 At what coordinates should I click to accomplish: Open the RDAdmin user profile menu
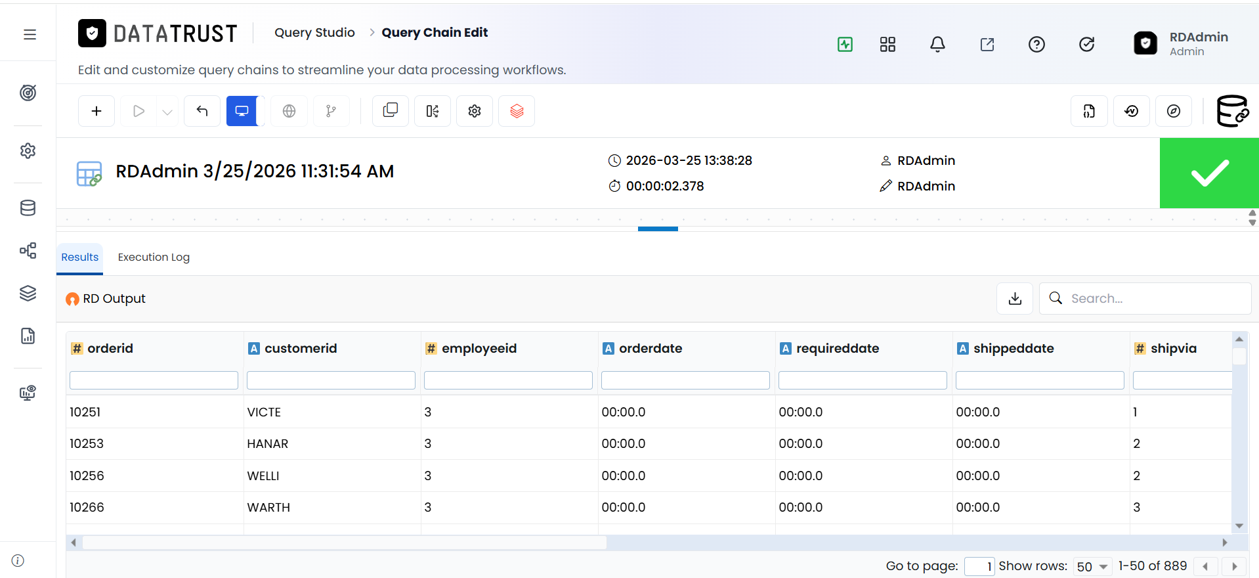coord(1182,43)
